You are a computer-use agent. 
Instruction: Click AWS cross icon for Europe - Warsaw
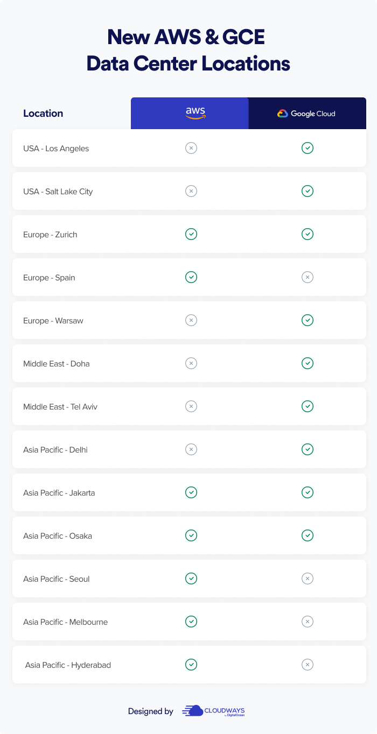coord(191,320)
